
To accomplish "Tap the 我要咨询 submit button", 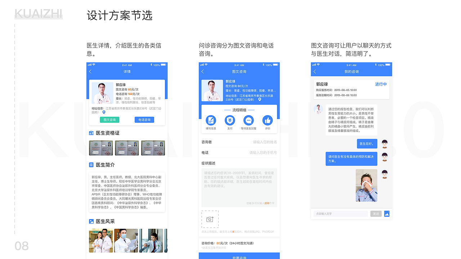I will coord(239,256).
